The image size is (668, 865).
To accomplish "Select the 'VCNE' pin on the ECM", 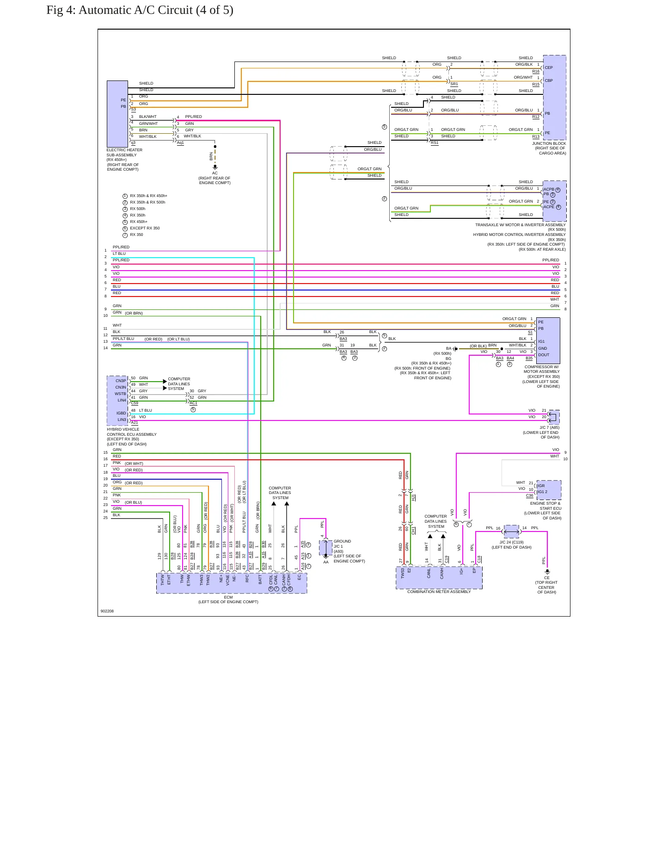I will pos(228,580).
